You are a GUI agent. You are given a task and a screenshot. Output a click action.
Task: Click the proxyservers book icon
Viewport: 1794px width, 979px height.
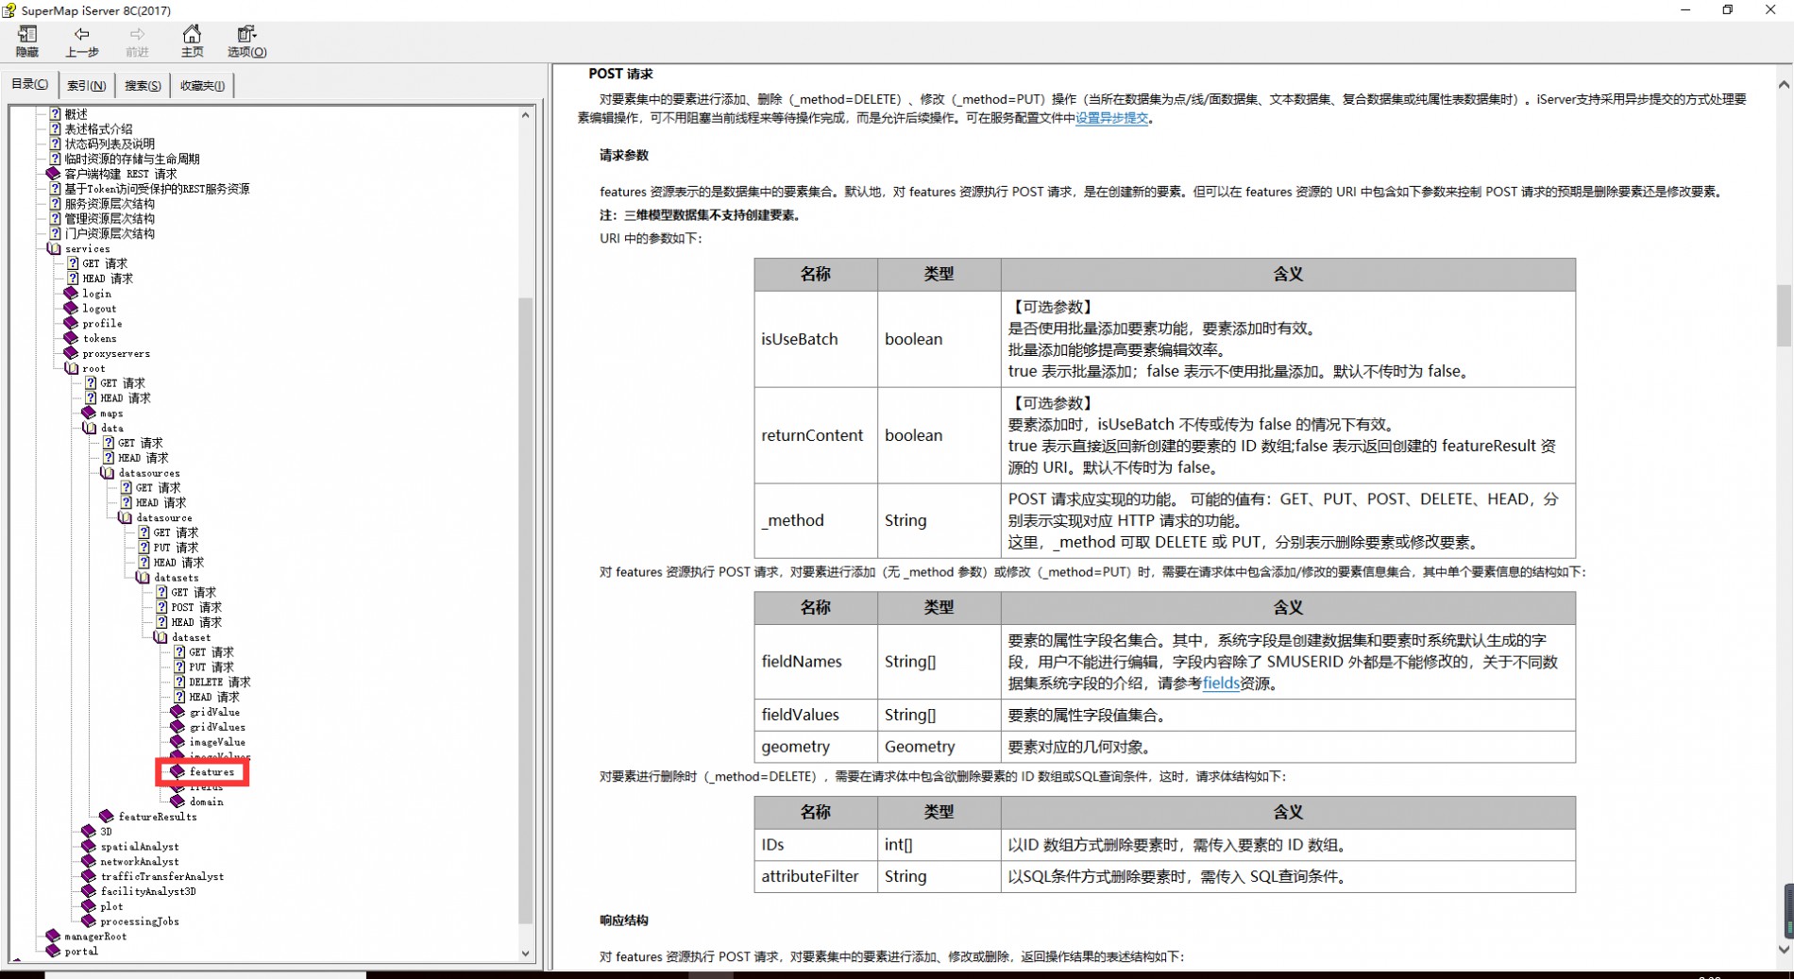click(71, 353)
